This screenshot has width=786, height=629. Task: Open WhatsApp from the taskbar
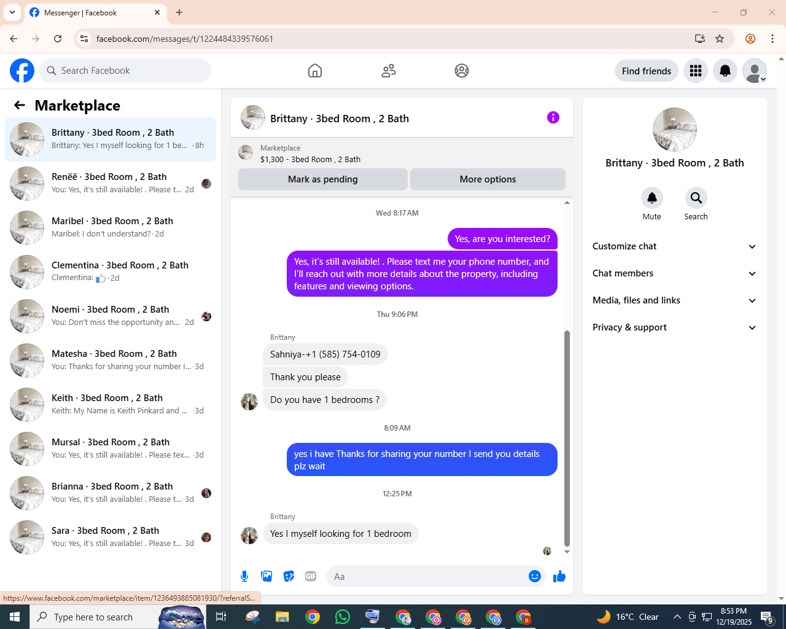343,617
